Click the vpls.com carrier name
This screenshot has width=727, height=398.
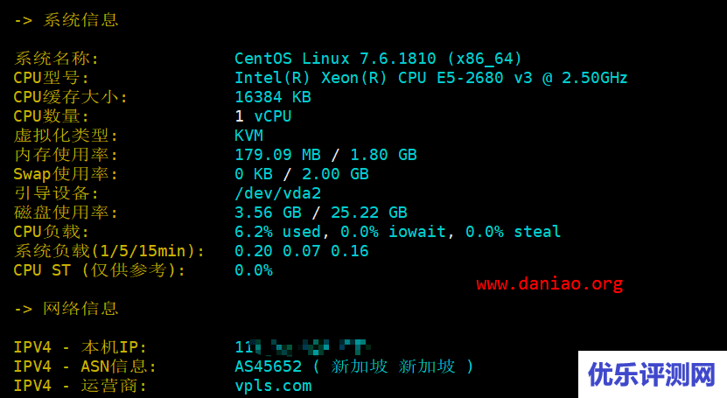point(273,386)
